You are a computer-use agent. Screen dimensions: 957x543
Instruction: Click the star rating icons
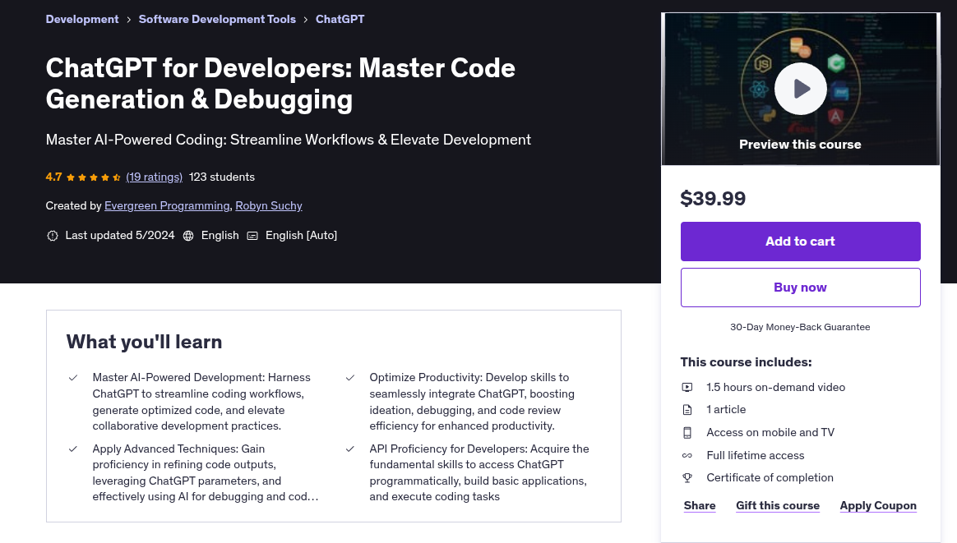(94, 177)
